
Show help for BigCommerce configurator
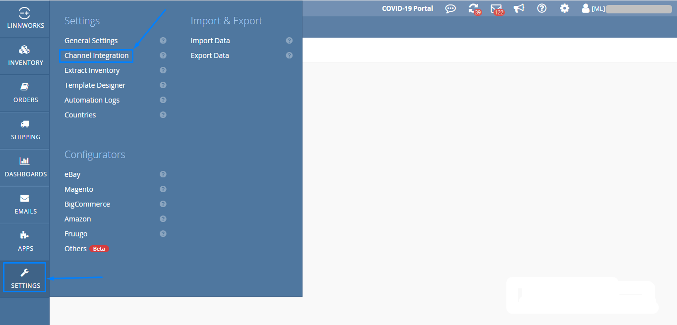(163, 204)
